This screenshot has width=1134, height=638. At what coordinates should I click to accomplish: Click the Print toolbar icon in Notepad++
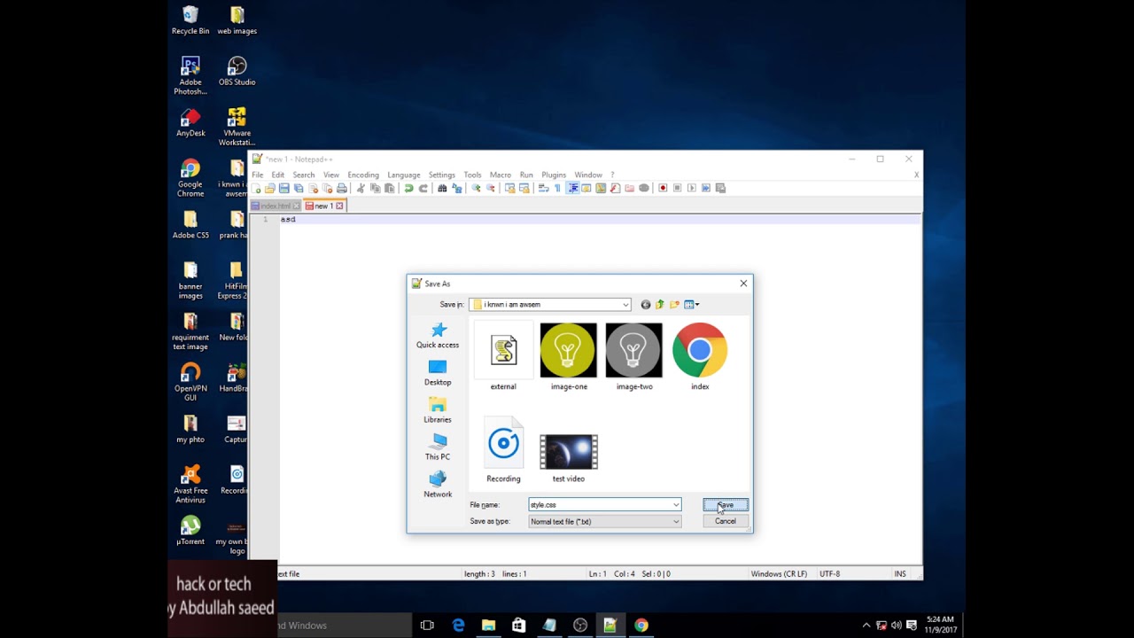pos(342,188)
